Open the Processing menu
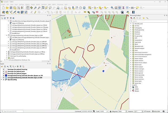 [60, 4]
